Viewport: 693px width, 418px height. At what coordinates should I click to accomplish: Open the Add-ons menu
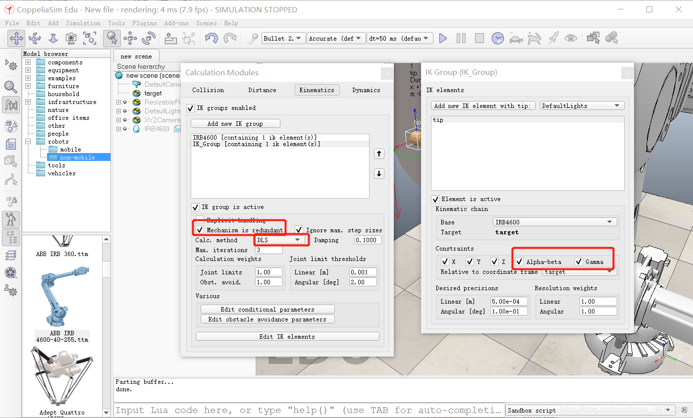(x=177, y=23)
